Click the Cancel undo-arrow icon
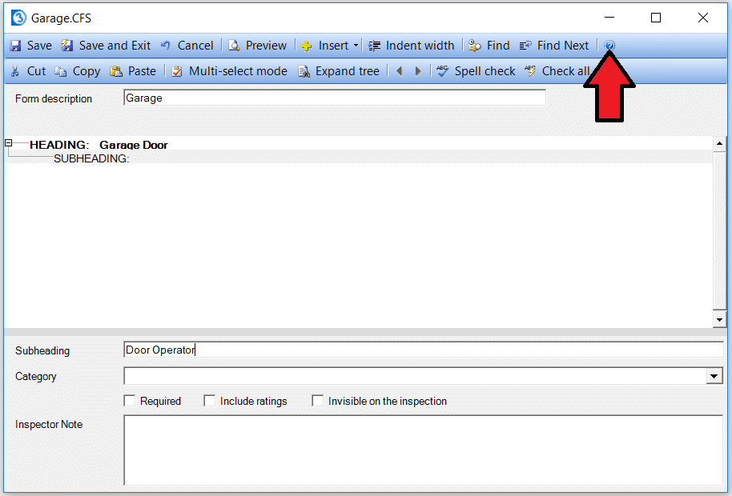732x496 pixels. click(166, 46)
